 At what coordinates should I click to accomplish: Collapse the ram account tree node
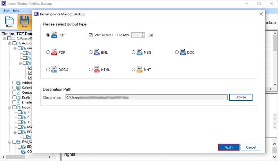[x=15, y=48]
